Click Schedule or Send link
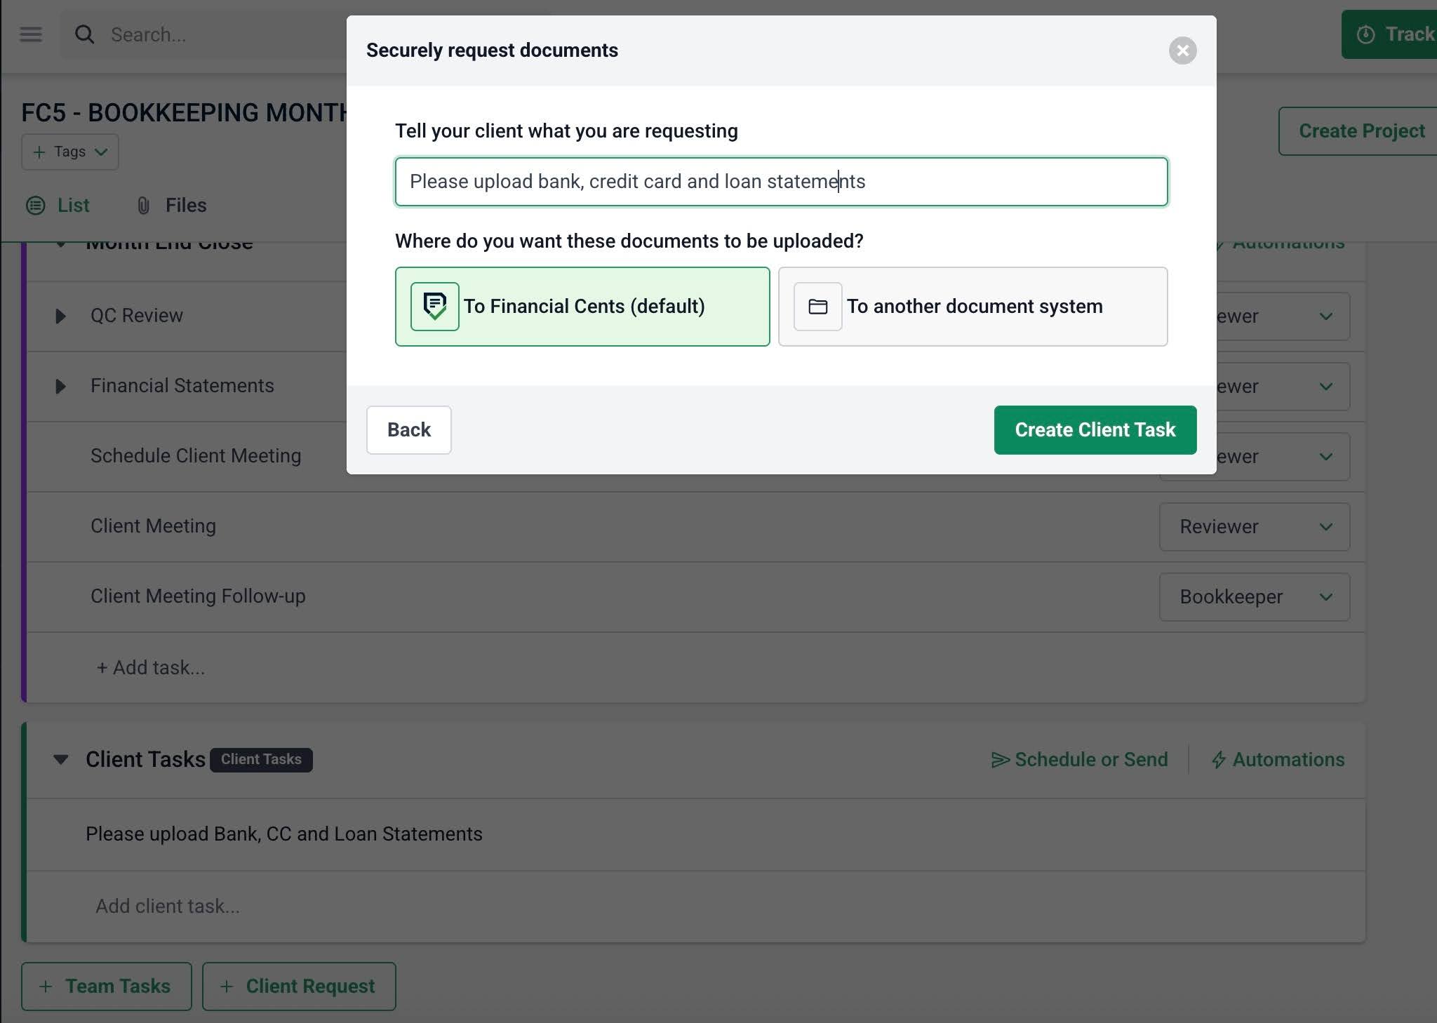 (1079, 760)
